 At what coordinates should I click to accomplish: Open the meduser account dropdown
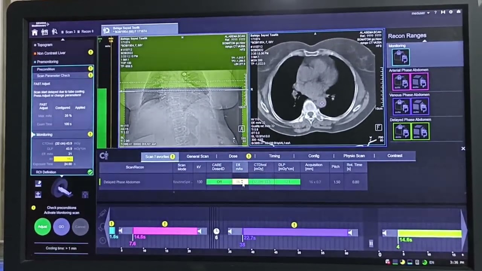click(x=421, y=13)
